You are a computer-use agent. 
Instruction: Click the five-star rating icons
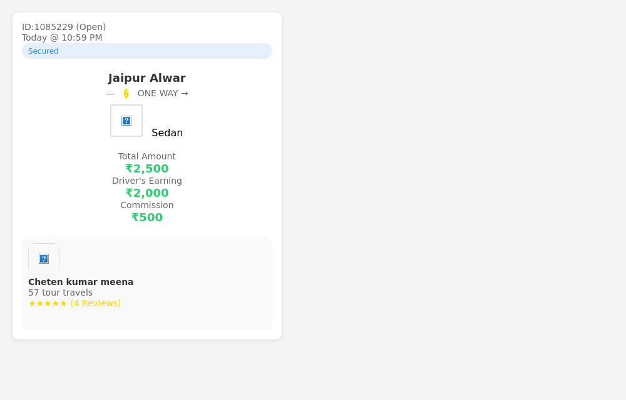pyautogui.click(x=48, y=304)
